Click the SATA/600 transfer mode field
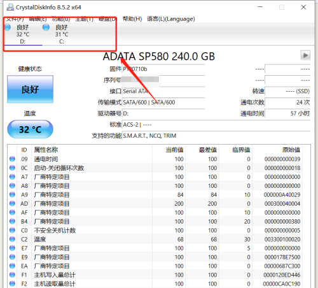Image resolution: width=318 pixels, height=288 pixels. click(x=163, y=103)
